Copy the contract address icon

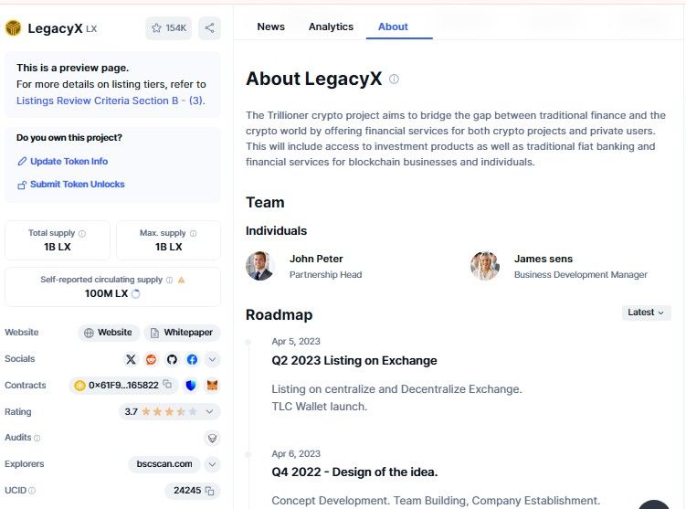167,385
